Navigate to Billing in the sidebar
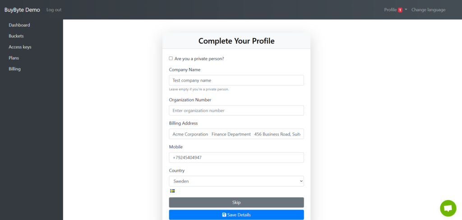Viewport: 462px width, 220px height. [15, 69]
